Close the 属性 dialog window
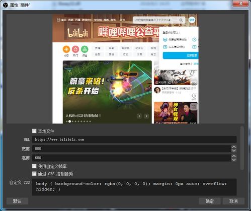Viewport: 251px width, 211px height. tap(240, 4)
